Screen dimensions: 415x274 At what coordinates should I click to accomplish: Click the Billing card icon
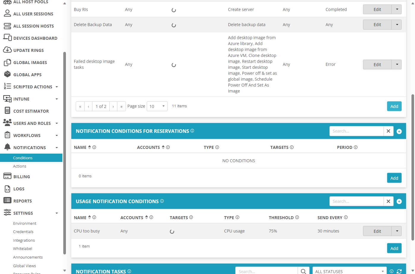tap(7, 176)
